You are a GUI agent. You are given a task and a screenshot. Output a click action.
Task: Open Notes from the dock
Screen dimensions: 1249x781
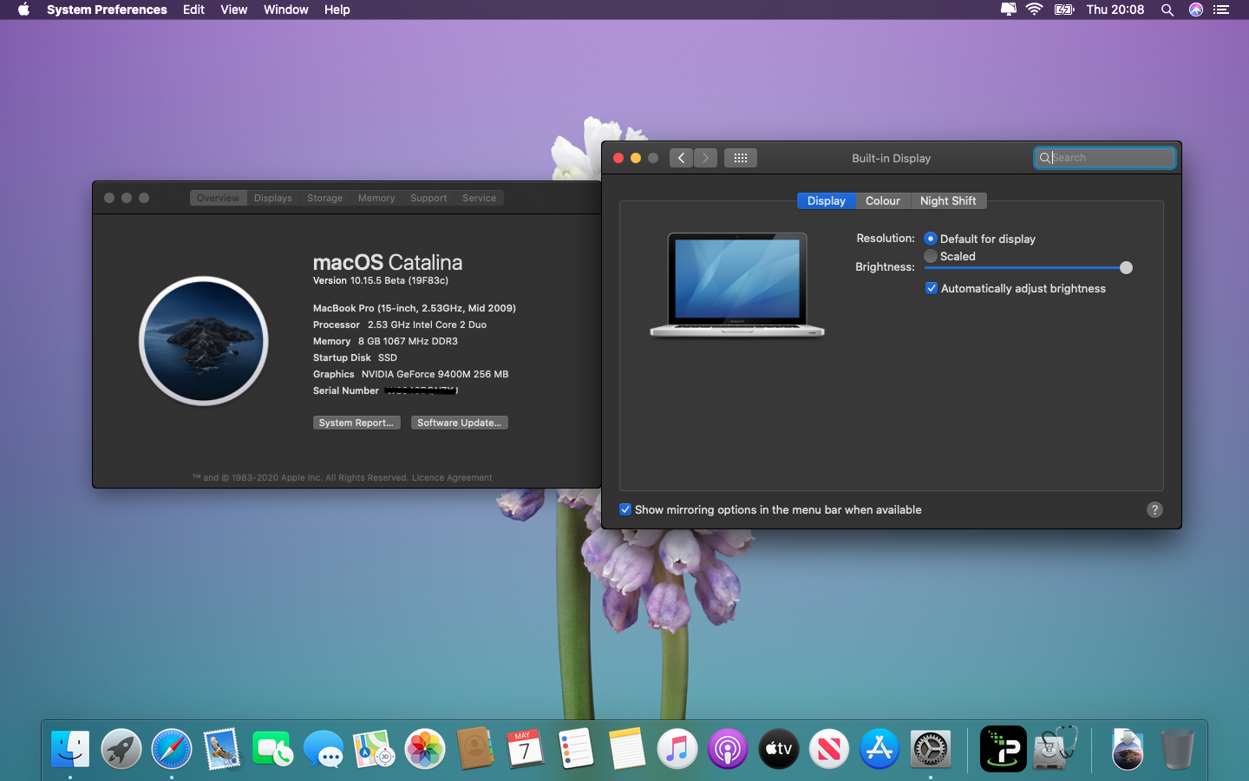tap(627, 748)
